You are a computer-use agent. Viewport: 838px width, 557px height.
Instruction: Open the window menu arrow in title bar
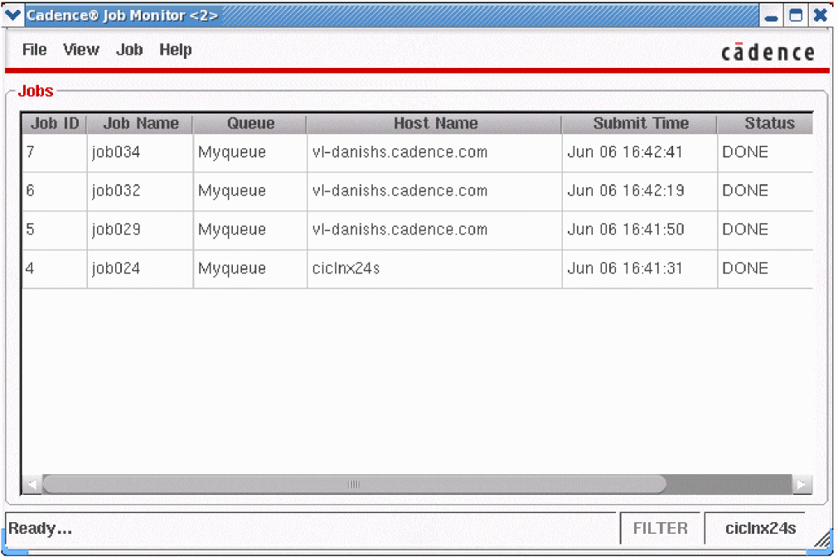pyautogui.click(x=12, y=15)
